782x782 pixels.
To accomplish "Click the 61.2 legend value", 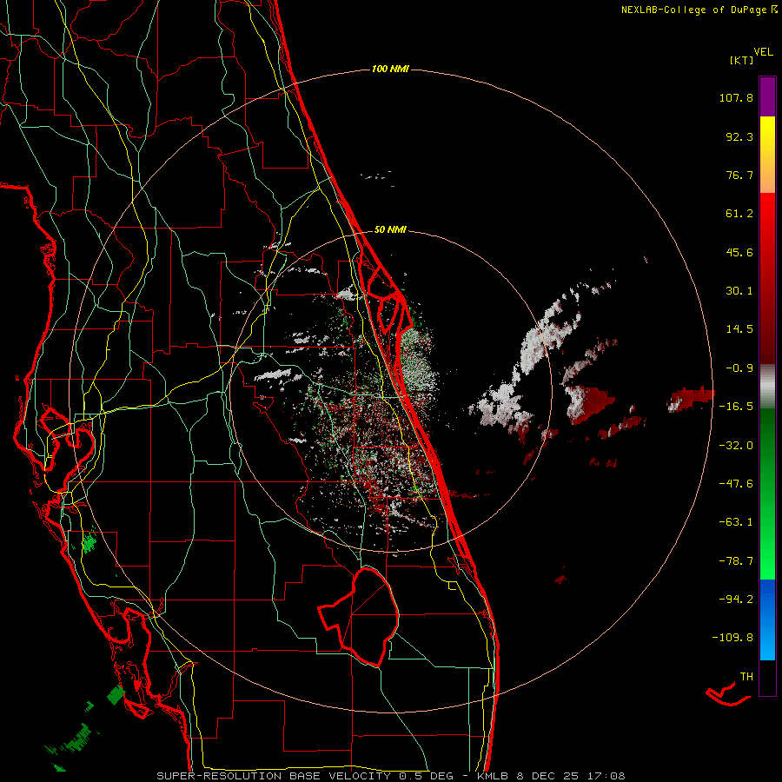I will coord(739,214).
